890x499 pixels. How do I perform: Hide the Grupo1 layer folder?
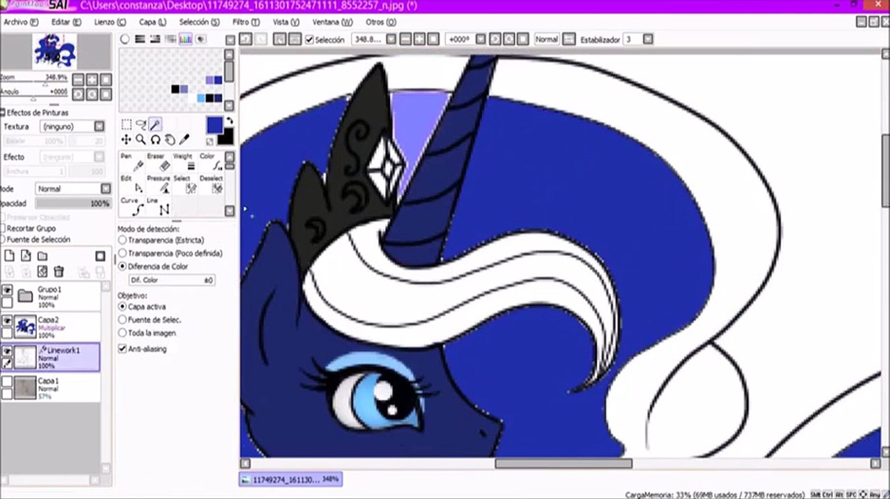7,290
